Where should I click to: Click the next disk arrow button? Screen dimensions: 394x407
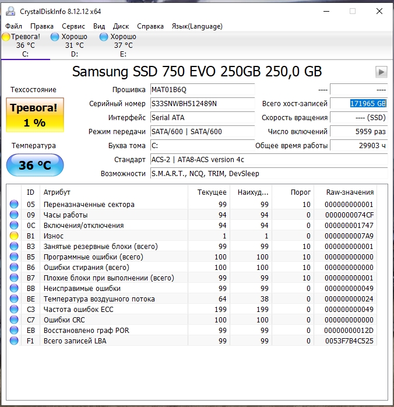381,72
